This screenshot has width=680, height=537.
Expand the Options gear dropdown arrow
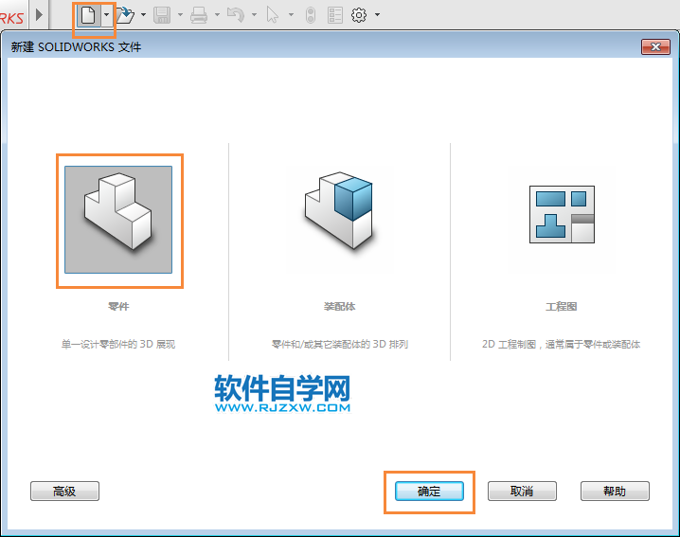(377, 15)
